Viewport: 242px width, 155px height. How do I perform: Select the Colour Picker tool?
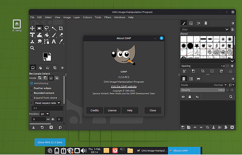61,42
